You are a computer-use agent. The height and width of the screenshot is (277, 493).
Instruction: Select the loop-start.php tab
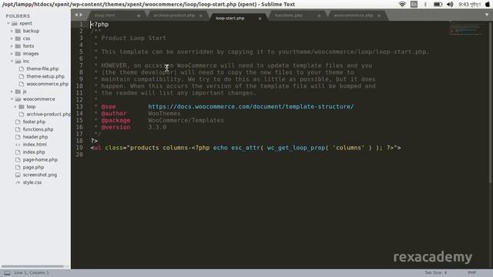tap(230, 18)
